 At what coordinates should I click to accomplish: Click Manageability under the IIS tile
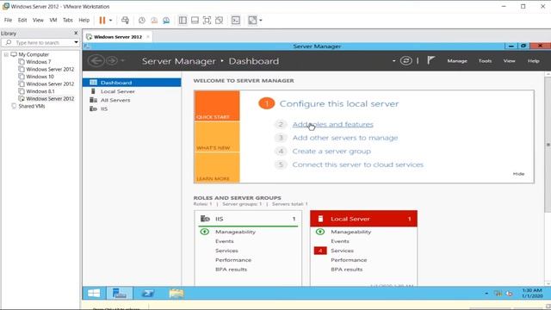pyautogui.click(x=235, y=232)
